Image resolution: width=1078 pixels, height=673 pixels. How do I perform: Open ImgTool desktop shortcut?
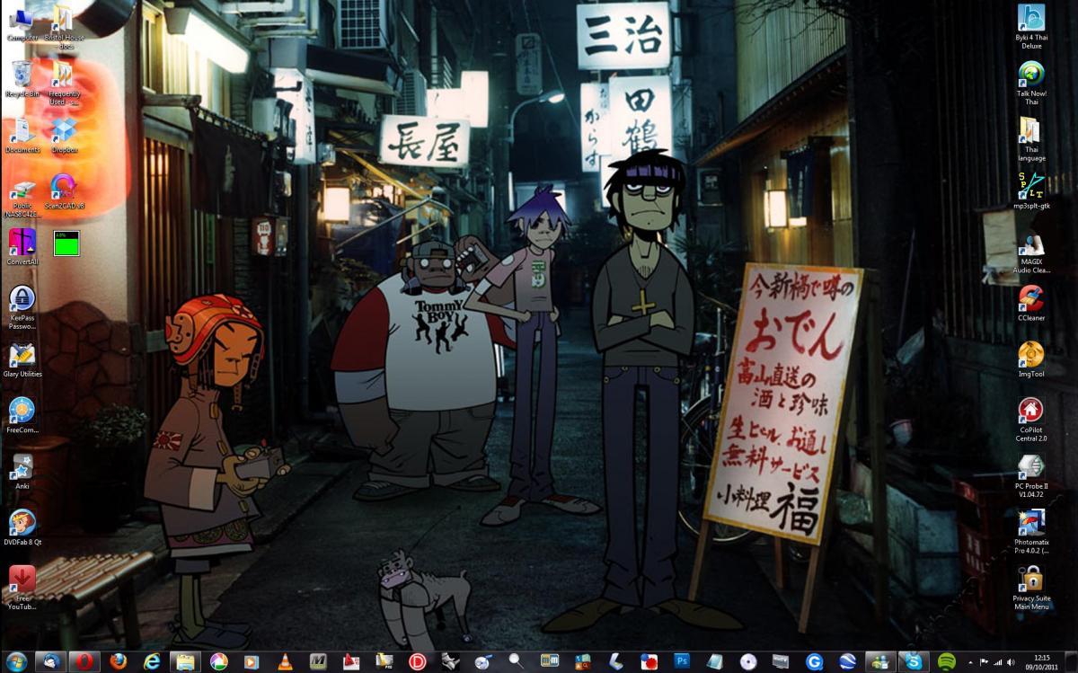pos(1031,359)
